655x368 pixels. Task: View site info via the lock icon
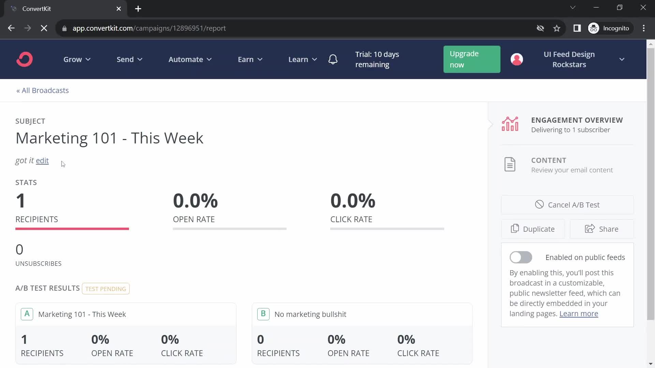pyautogui.click(x=64, y=29)
